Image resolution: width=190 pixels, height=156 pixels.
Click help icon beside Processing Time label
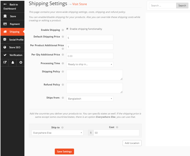63,64
